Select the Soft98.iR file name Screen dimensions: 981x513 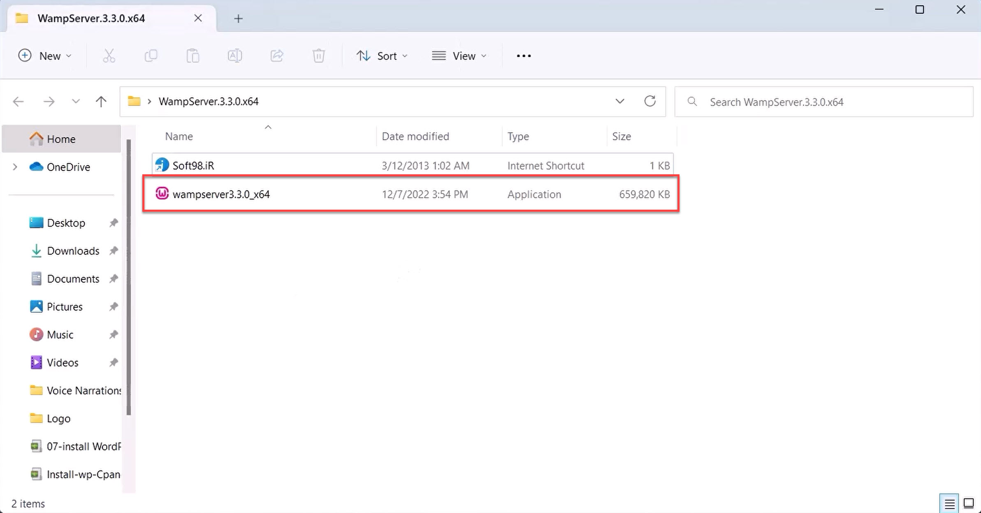point(193,165)
